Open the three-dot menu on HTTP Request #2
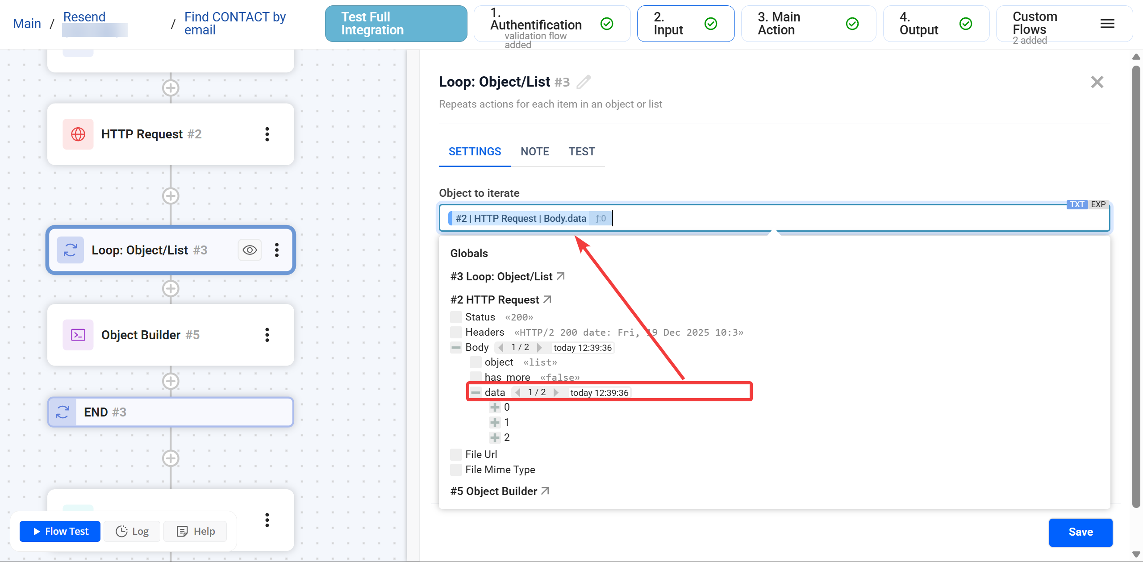 click(x=267, y=134)
